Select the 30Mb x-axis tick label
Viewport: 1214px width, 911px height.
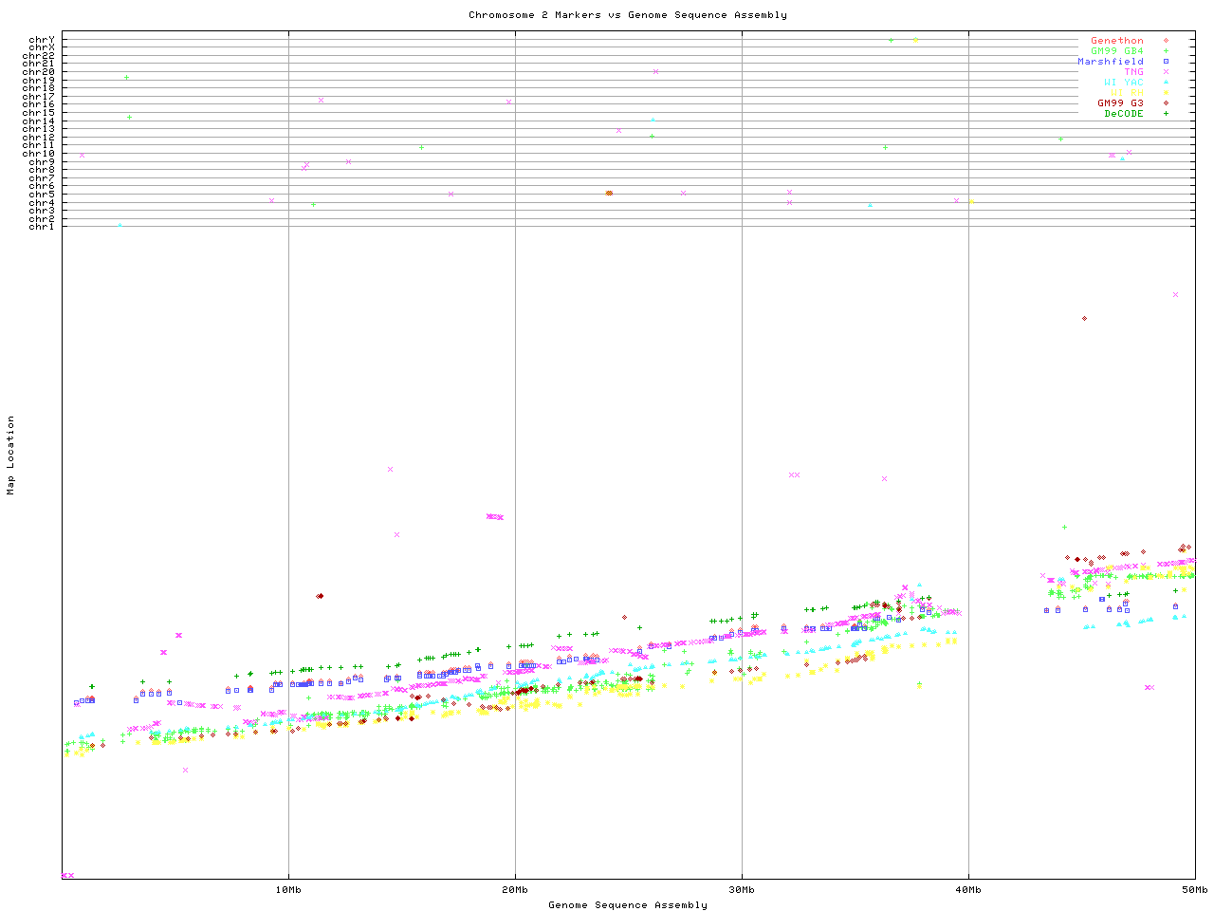pyautogui.click(x=742, y=890)
